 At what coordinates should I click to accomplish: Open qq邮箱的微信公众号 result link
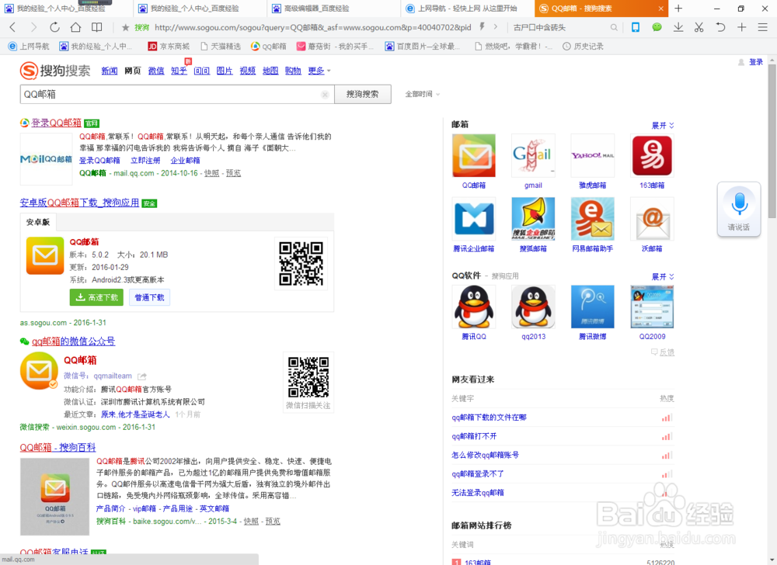click(x=73, y=341)
